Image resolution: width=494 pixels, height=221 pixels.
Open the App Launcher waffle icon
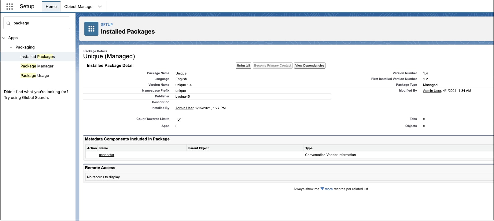tap(9, 6)
